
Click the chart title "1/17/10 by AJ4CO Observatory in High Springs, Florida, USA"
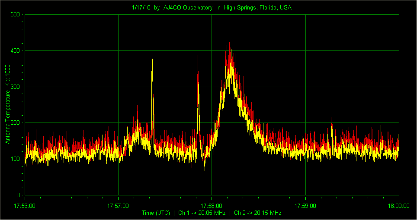[212, 8]
